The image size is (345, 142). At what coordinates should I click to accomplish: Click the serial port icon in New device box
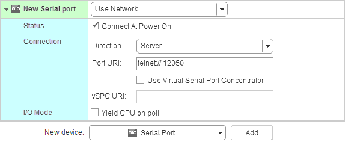tap(132, 133)
